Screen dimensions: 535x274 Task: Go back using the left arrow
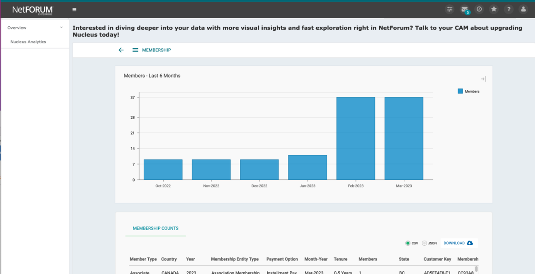(x=121, y=50)
